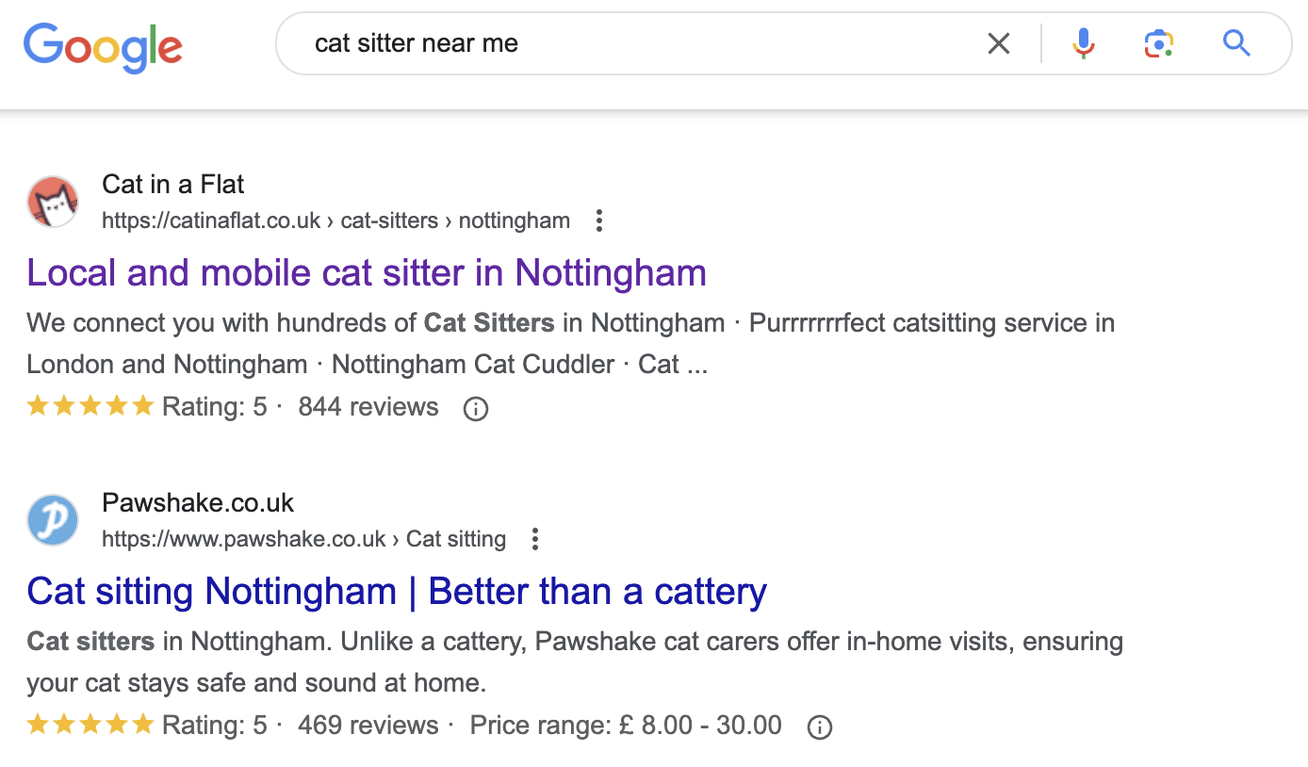Click the Cat sitting breadcrumb under Pawshake

point(456,538)
